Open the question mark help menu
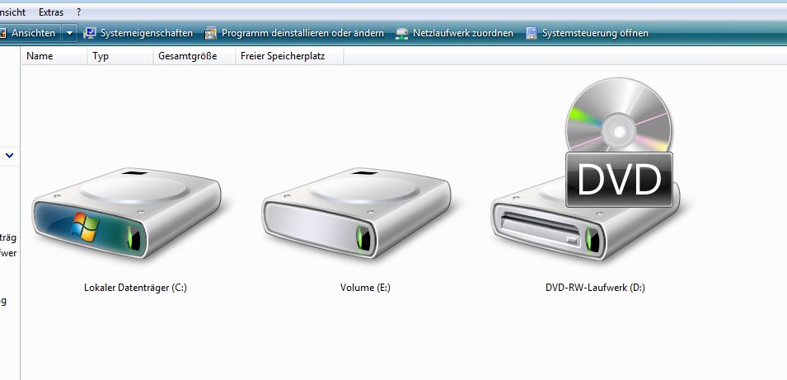The image size is (787, 380). [x=79, y=12]
